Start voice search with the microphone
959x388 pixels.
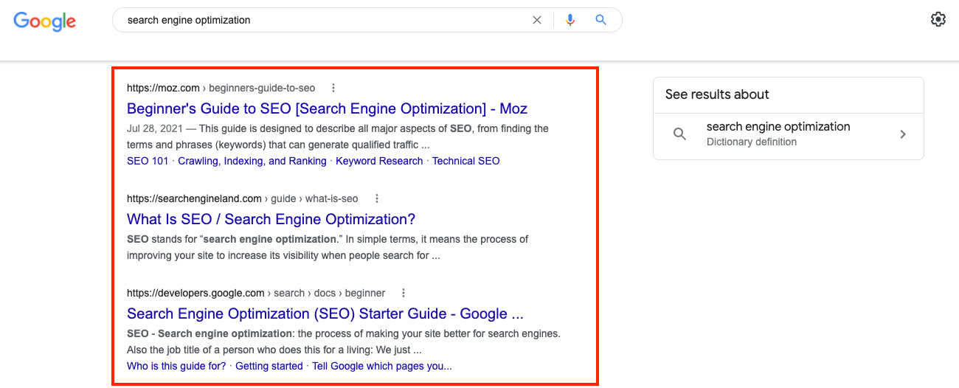(x=569, y=20)
